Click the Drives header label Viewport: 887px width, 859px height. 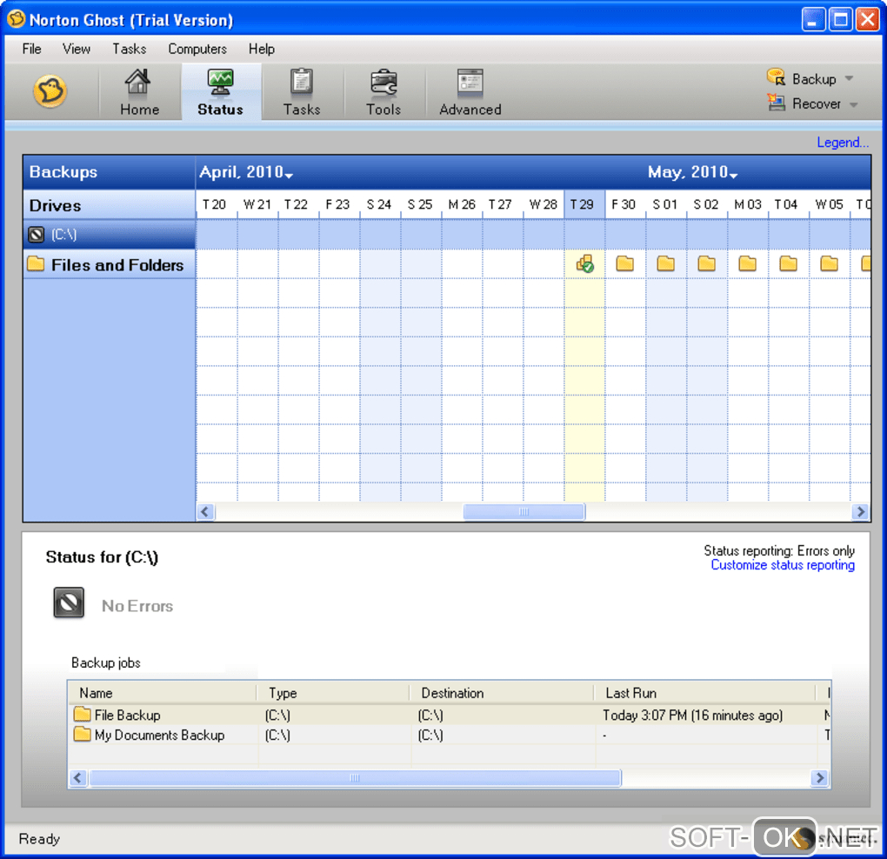[x=55, y=205]
